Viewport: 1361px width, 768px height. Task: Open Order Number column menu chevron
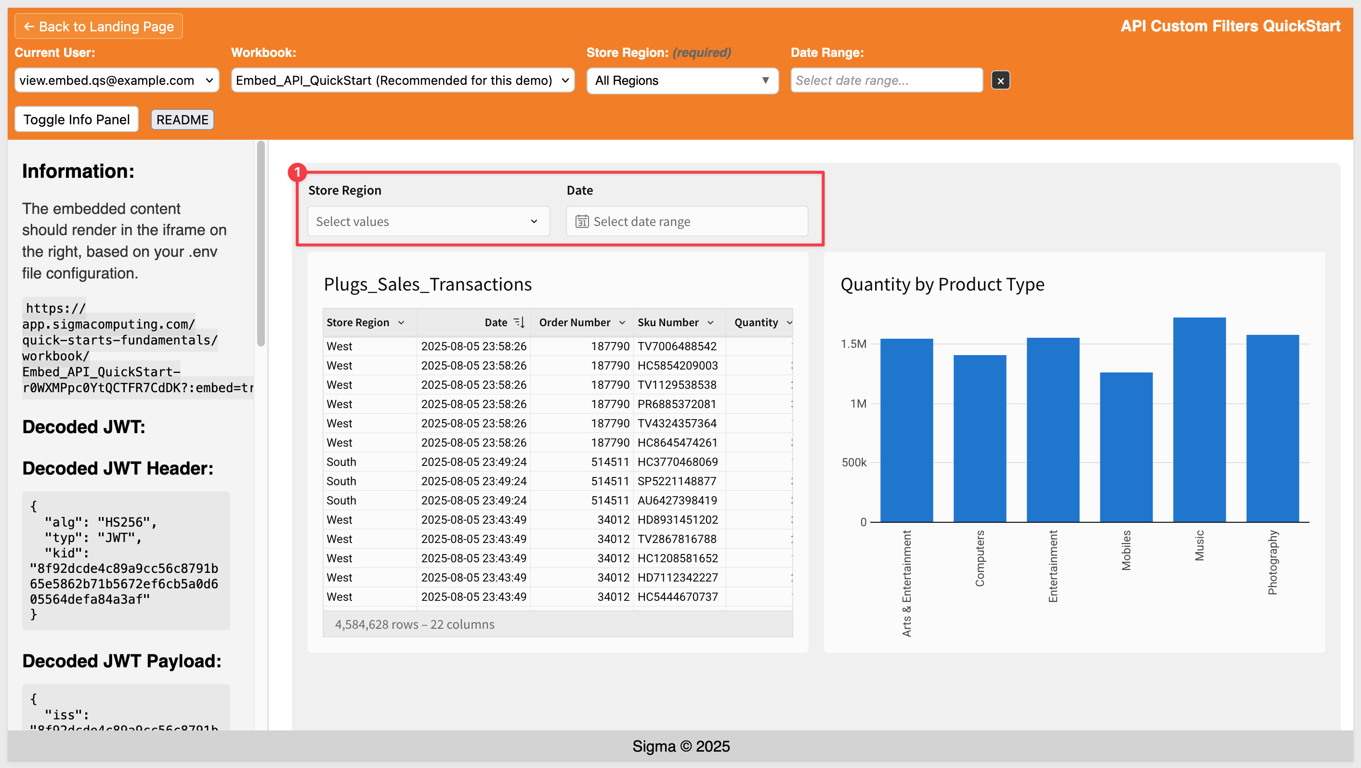coord(622,323)
